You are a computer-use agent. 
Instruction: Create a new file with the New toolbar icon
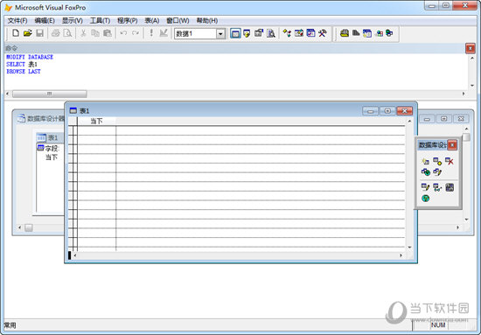pyautogui.click(x=16, y=33)
